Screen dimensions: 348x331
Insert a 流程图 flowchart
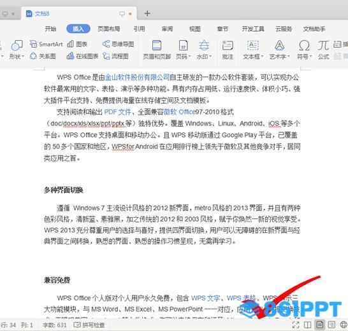click(x=115, y=56)
